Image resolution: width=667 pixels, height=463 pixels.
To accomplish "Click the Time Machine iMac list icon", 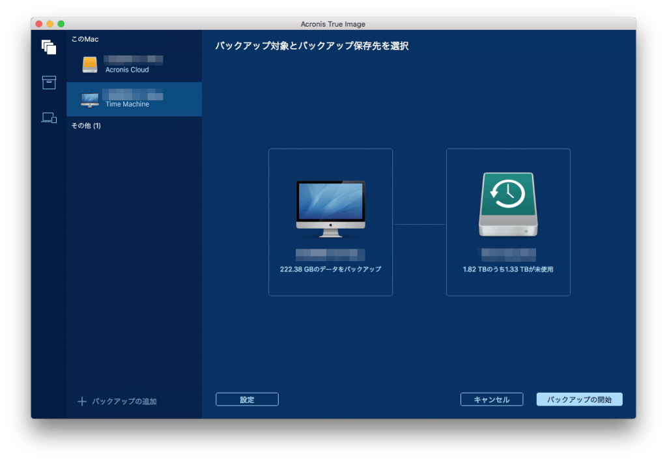I will point(90,100).
